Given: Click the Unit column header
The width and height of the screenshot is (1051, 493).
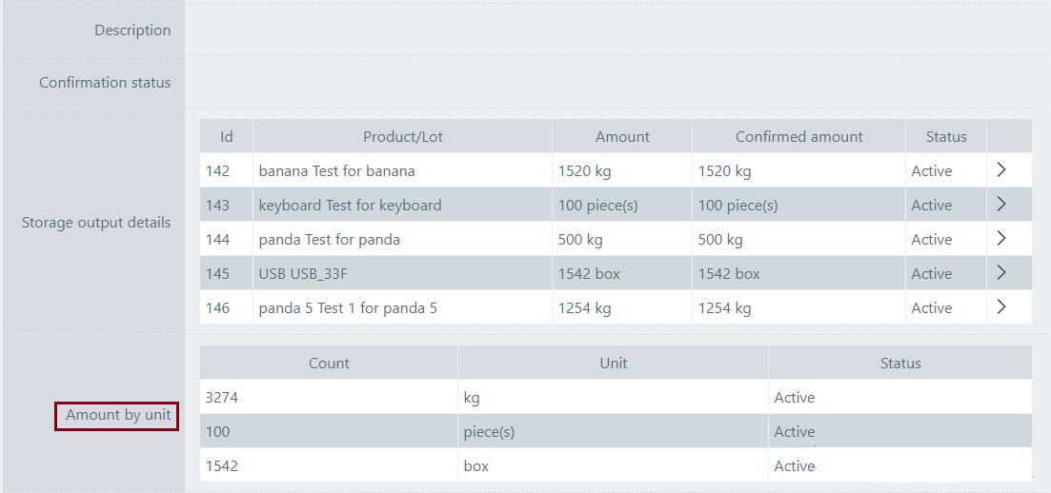Looking at the screenshot, I should pyautogui.click(x=614, y=364).
